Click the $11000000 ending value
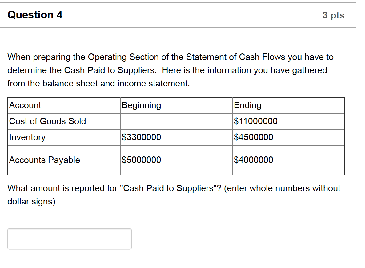The height and width of the screenshot is (268, 365). coord(256,121)
